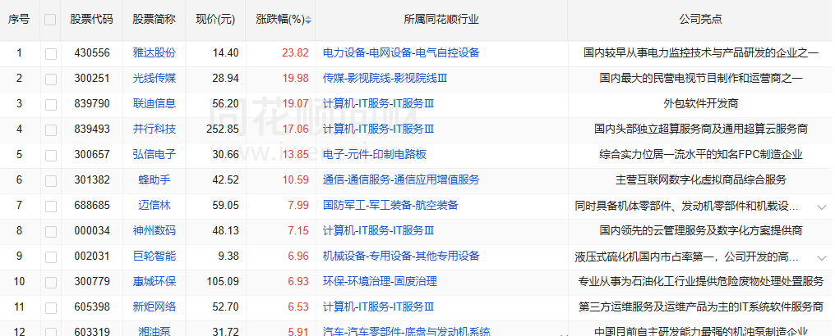This screenshot has height=336, width=835.
Task: Check the box for 雅达股份 row
Action: coord(51,53)
